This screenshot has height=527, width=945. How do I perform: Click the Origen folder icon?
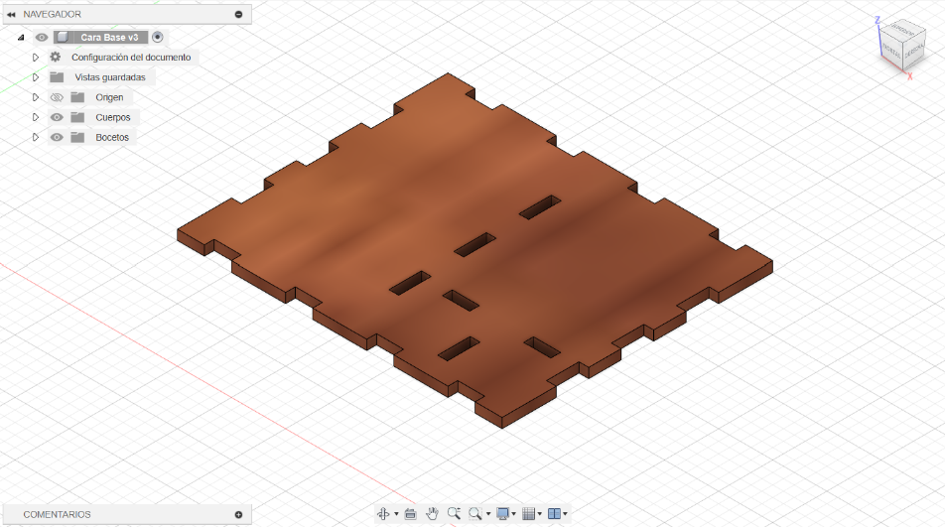coord(77,97)
